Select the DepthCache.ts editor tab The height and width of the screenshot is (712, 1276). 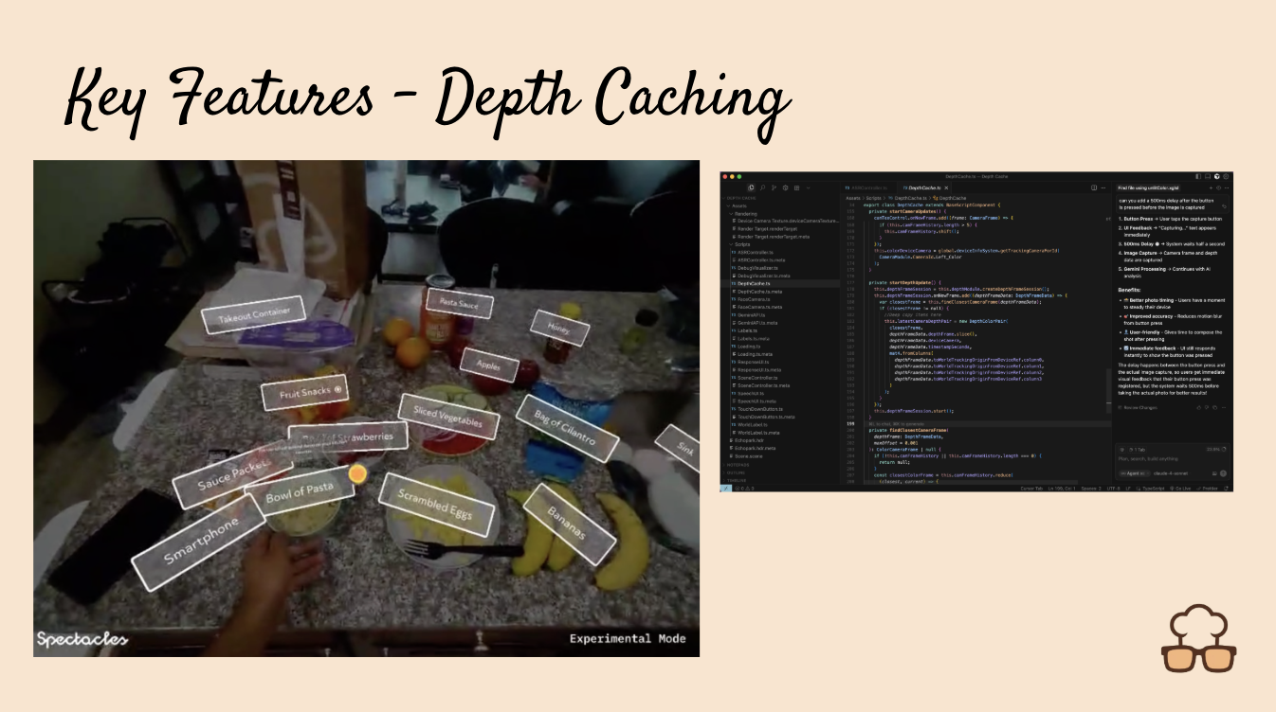click(x=922, y=187)
